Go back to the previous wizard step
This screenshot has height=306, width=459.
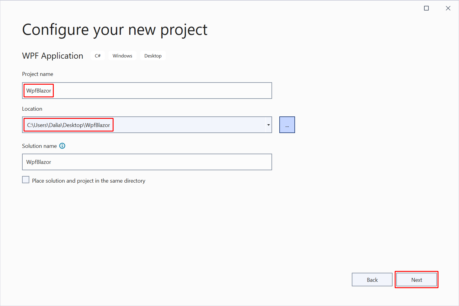(x=372, y=280)
